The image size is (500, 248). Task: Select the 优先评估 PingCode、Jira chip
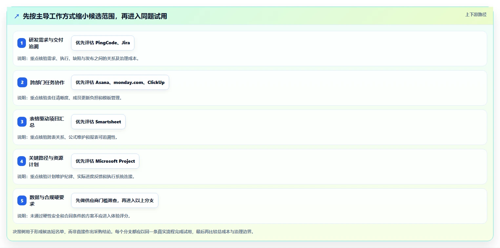coord(103,43)
